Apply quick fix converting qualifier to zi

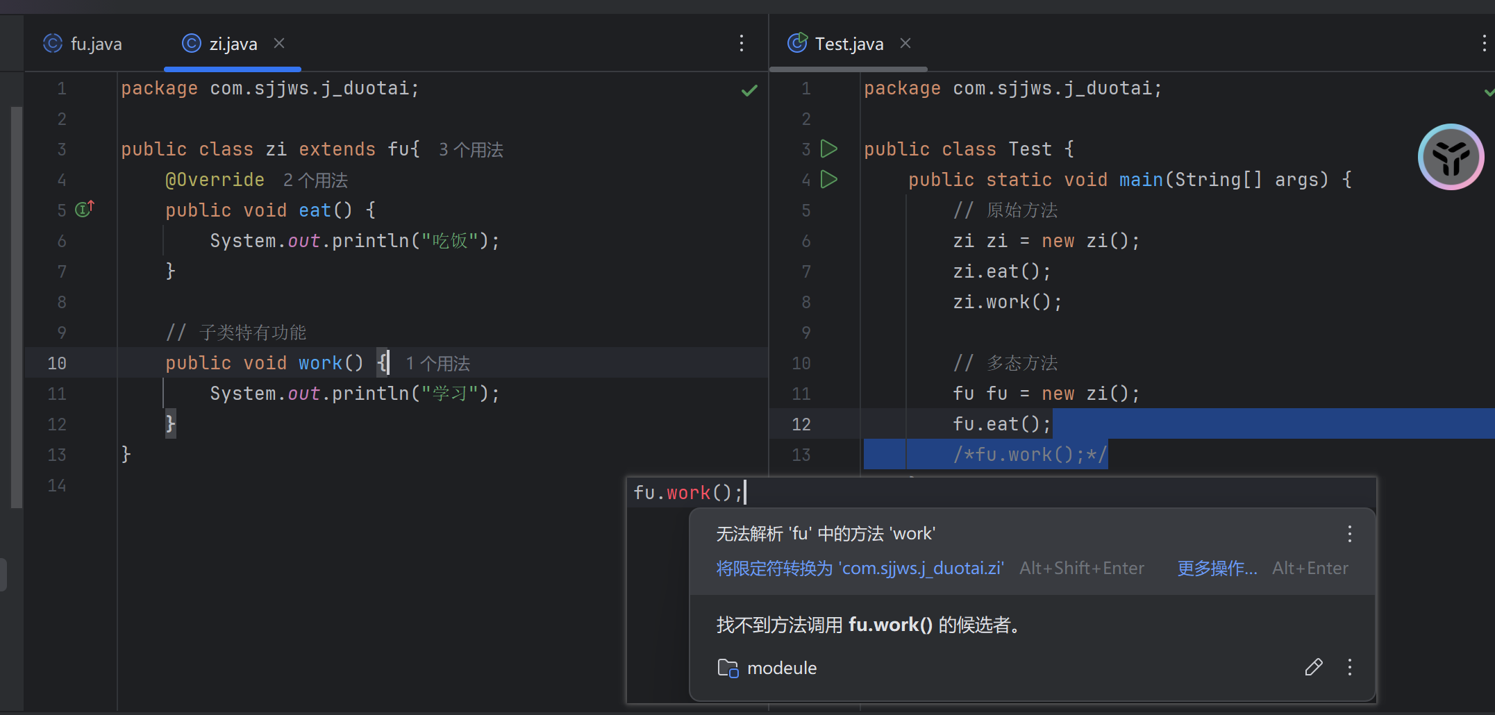coord(860,568)
